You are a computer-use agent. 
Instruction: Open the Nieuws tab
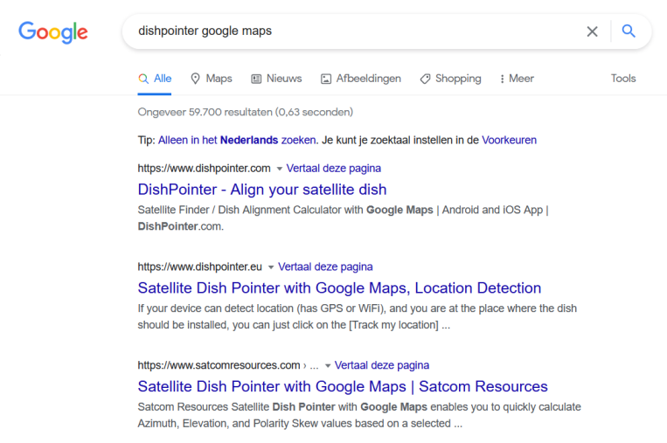[276, 79]
